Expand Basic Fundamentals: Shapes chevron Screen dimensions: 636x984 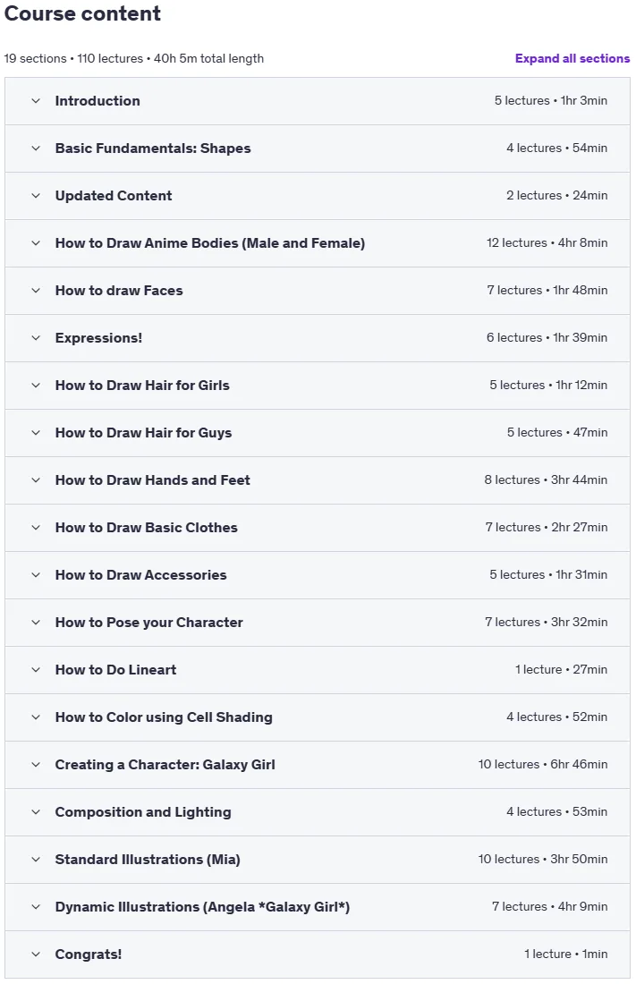coord(36,148)
